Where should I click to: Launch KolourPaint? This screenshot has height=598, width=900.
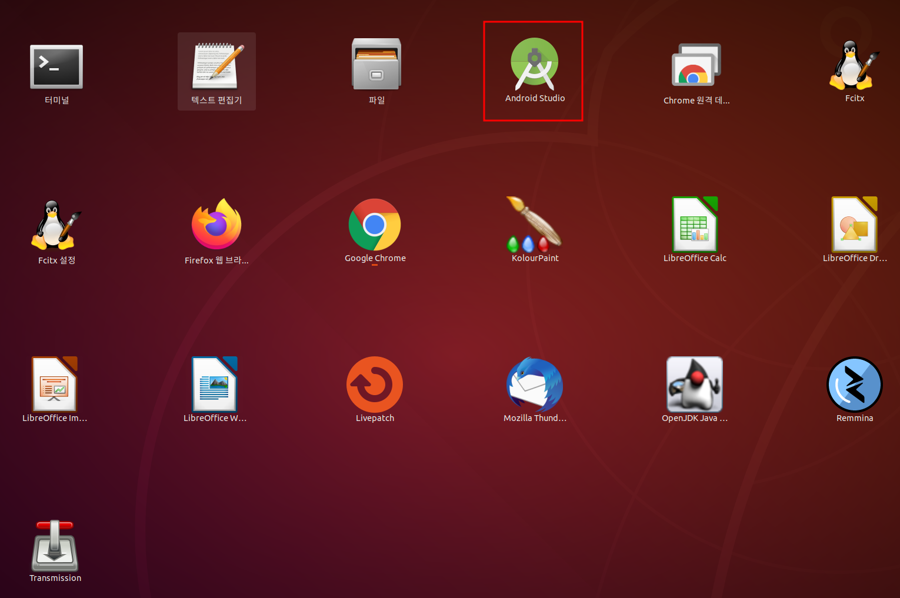point(535,223)
